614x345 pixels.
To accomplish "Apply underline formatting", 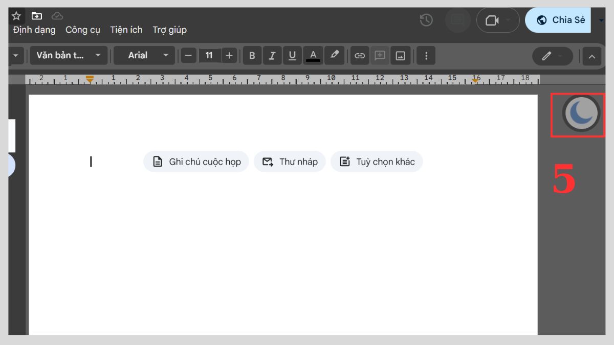I will pos(292,55).
